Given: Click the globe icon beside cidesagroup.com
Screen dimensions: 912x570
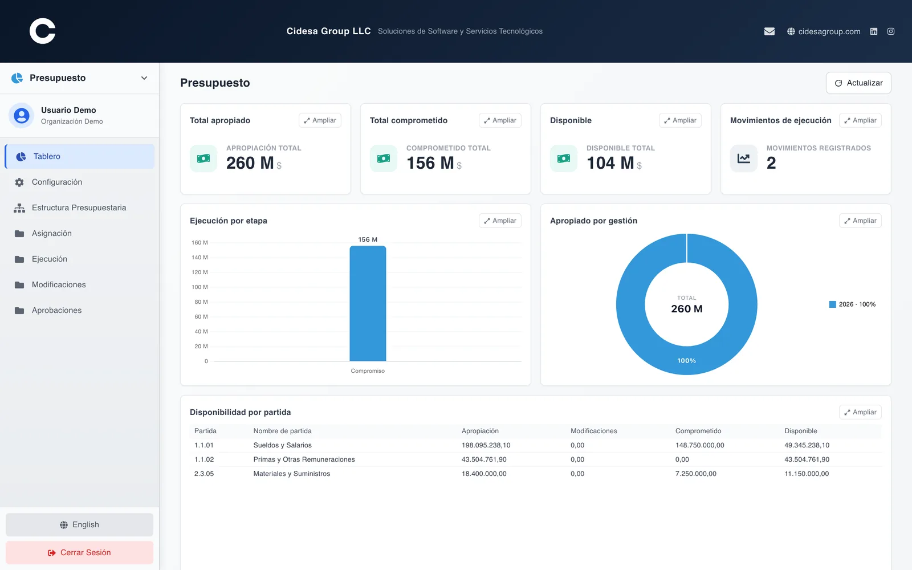Looking at the screenshot, I should tap(791, 31).
